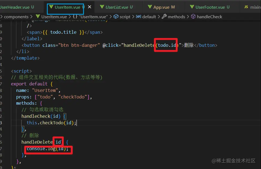Viewport: 261px width, 169px height.
Task: Click the // 删除 comment line
Action: coord(30,136)
